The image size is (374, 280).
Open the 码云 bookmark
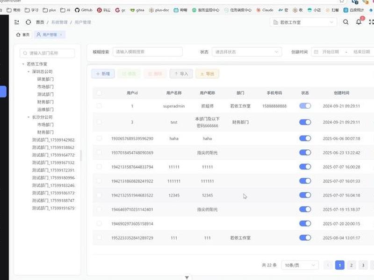(x=104, y=10)
